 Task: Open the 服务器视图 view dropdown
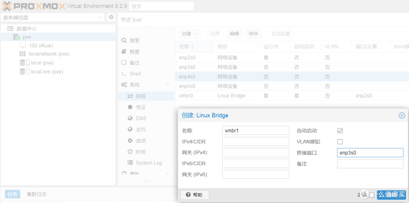click(x=53, y=17)
